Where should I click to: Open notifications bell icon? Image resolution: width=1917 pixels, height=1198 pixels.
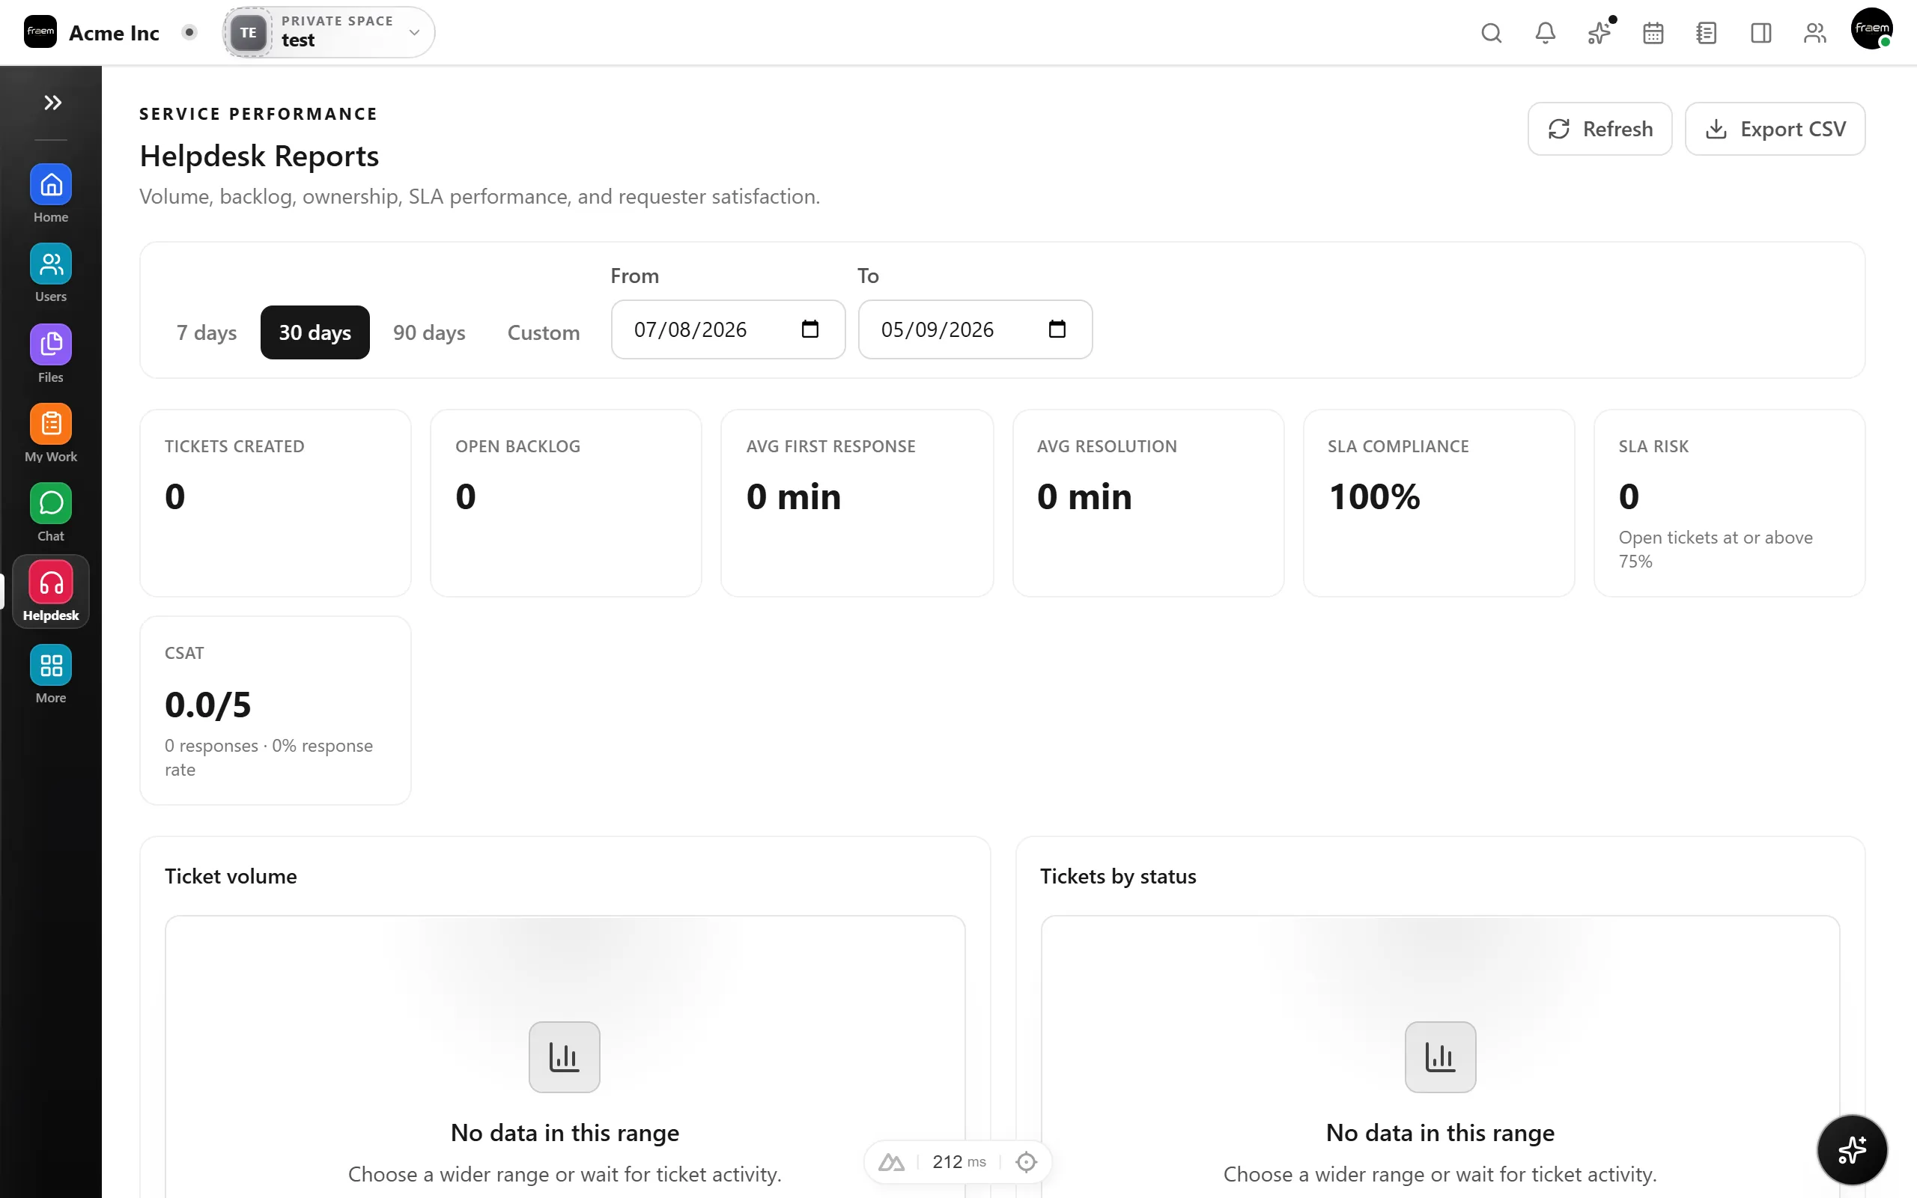click(1545, 33)
